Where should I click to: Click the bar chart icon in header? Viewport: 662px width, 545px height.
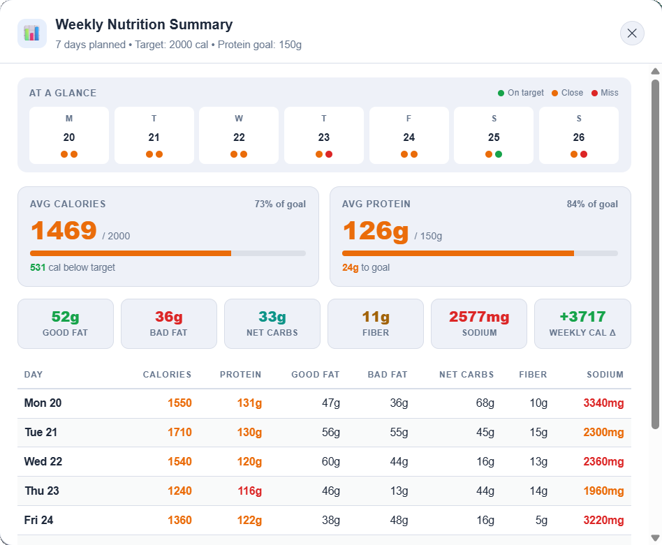coord(32,33)
